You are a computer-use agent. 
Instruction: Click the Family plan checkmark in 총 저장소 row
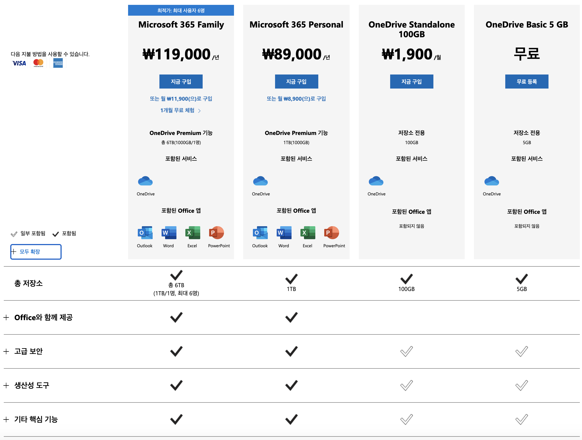[176, 275]
